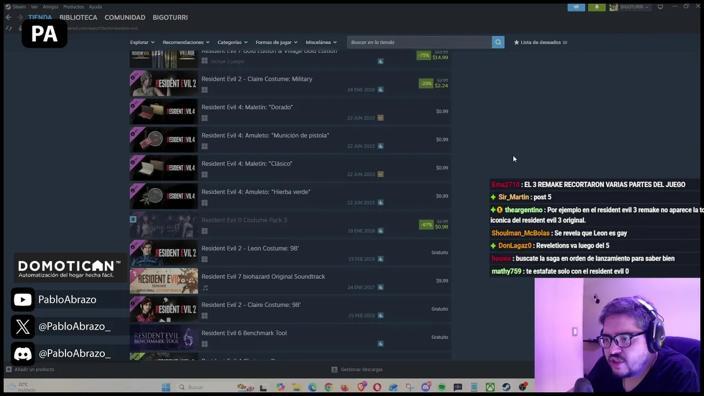Screen dimensions: 704x396
Task: Click the plus icon beside Añadir un producto
Action: click(x=8, y=370)
